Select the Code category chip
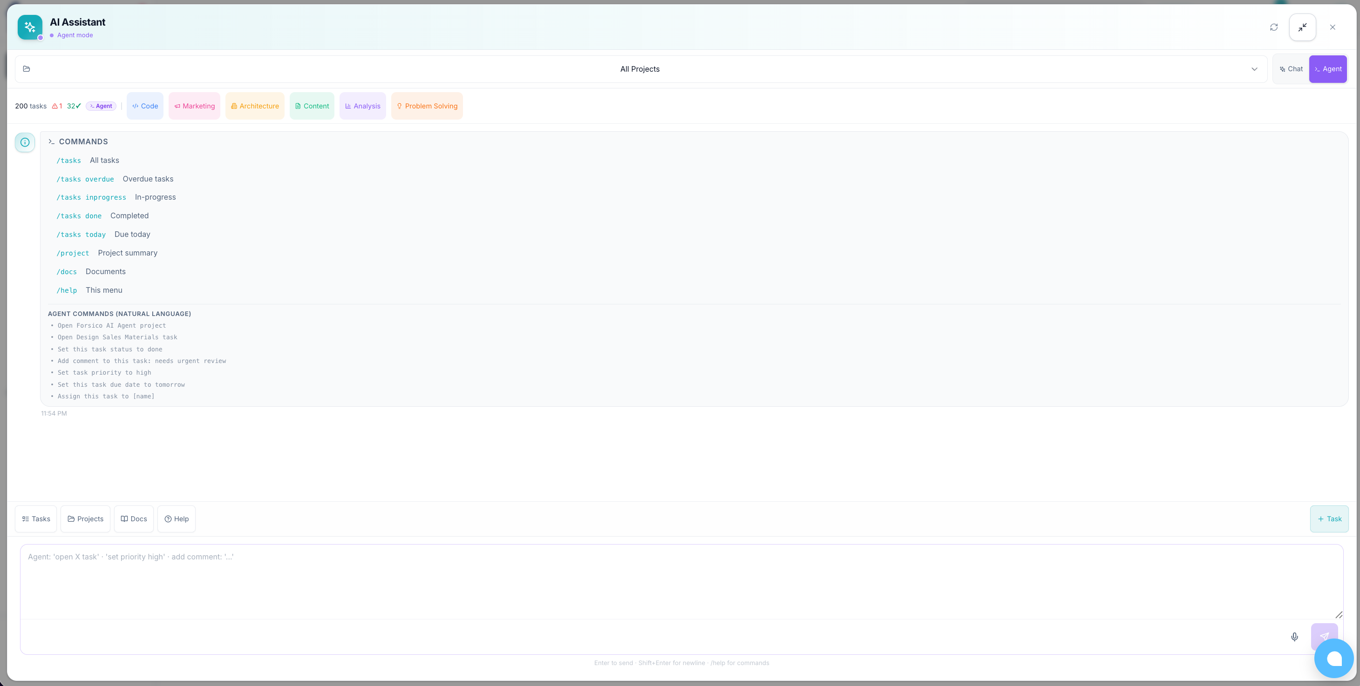 (x=145, y=106)
